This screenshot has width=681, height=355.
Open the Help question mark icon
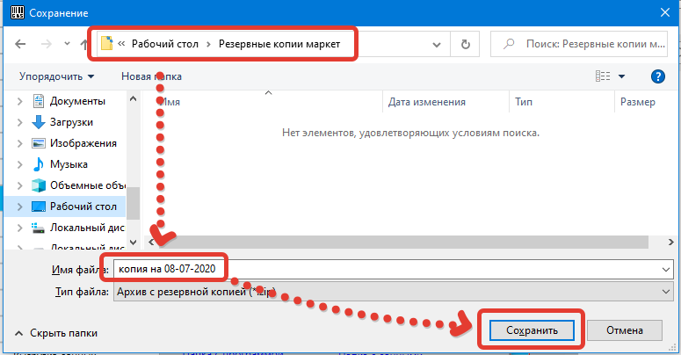[657, 76]
